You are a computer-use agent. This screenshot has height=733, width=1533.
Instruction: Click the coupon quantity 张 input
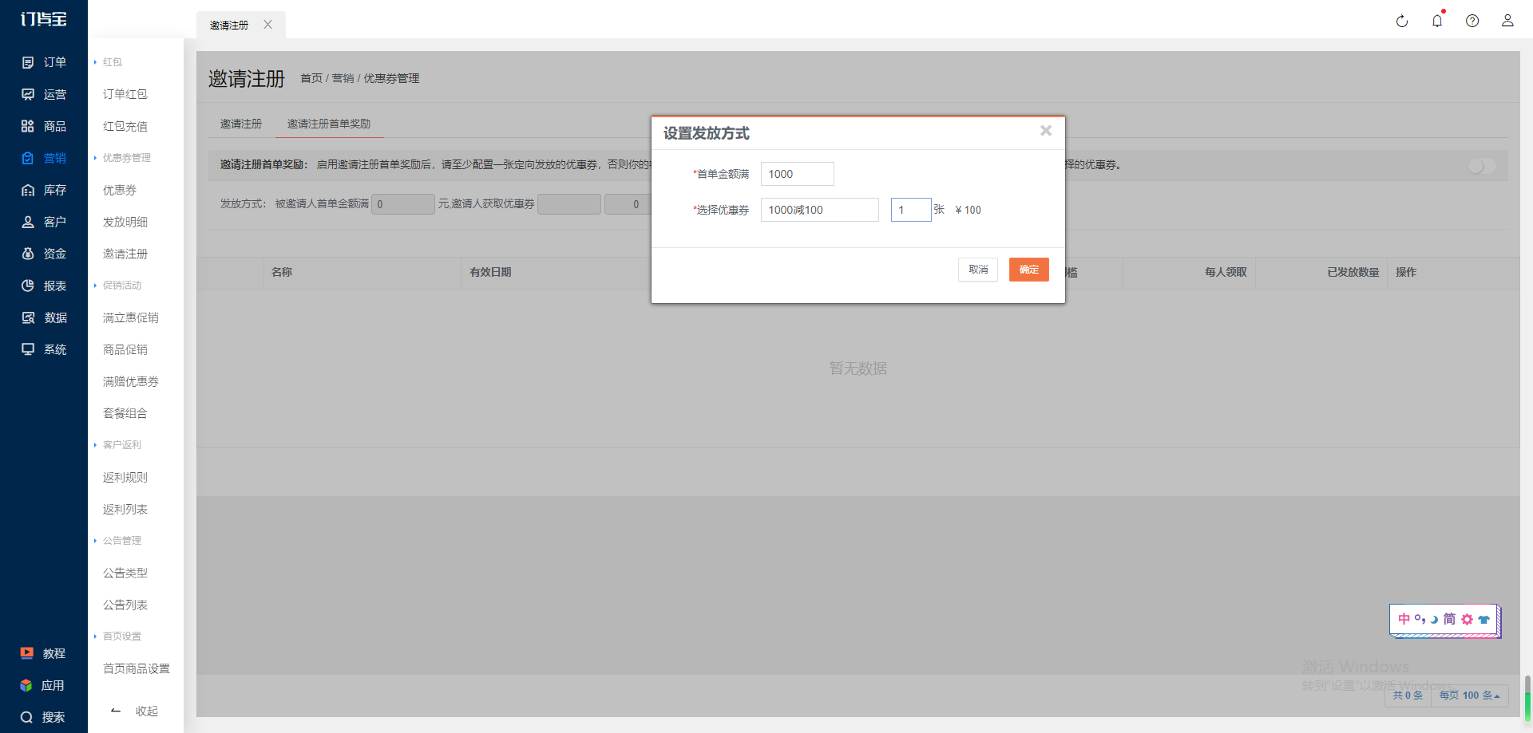[x=911, y=210]
